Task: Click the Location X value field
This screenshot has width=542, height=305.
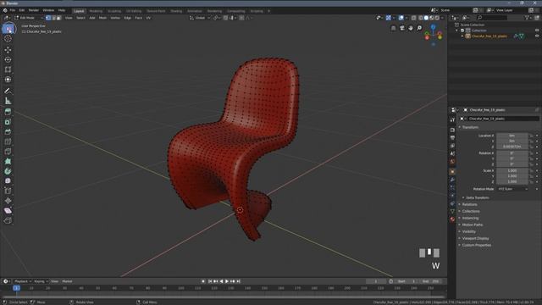Action: (512, 136)
